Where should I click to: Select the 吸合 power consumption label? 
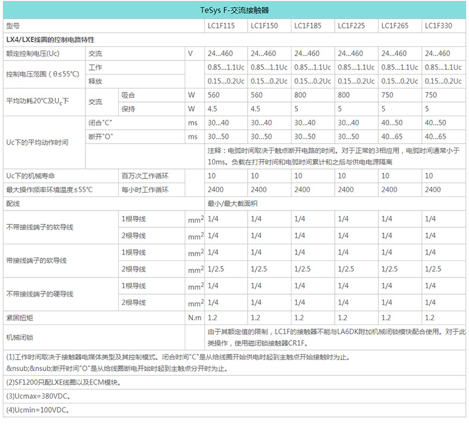(128, 95)
